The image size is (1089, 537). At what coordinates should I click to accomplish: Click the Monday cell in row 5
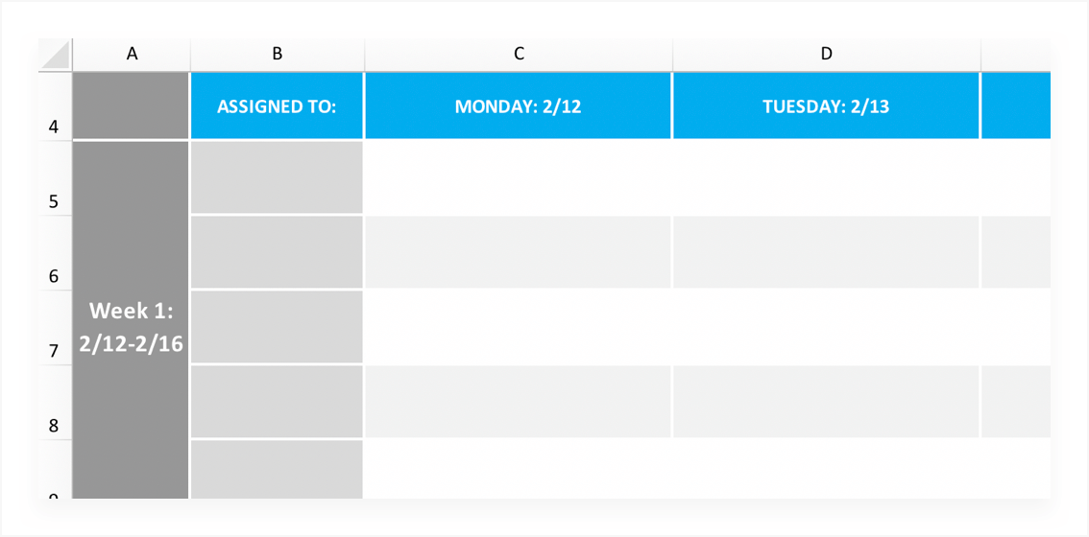click(x=519, y=177)
